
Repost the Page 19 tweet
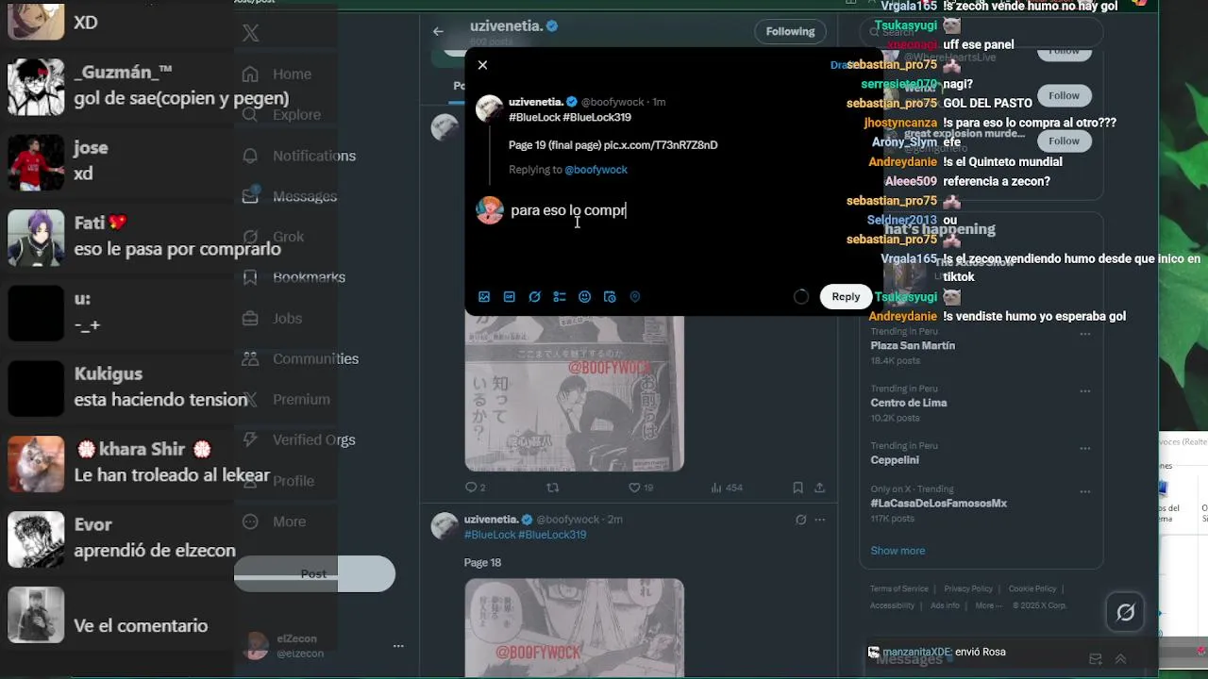(x=553, y=488)
